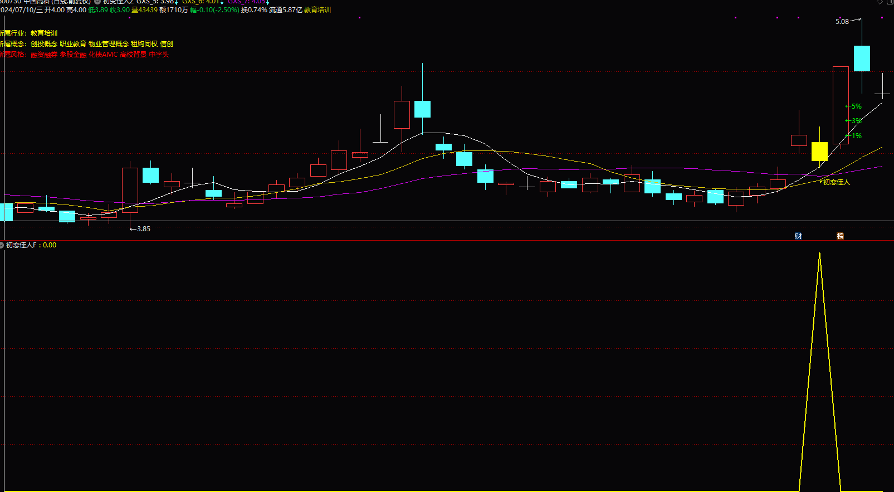Click the 高4.00 high price value

[x=76, y=10]
